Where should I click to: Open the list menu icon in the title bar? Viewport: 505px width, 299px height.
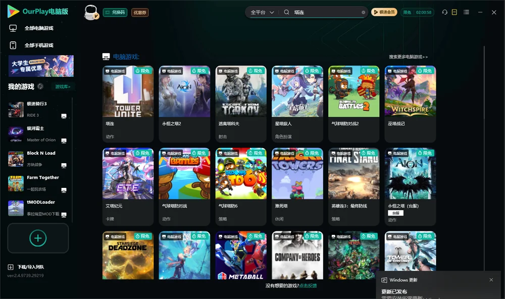[x=466, y=12]
